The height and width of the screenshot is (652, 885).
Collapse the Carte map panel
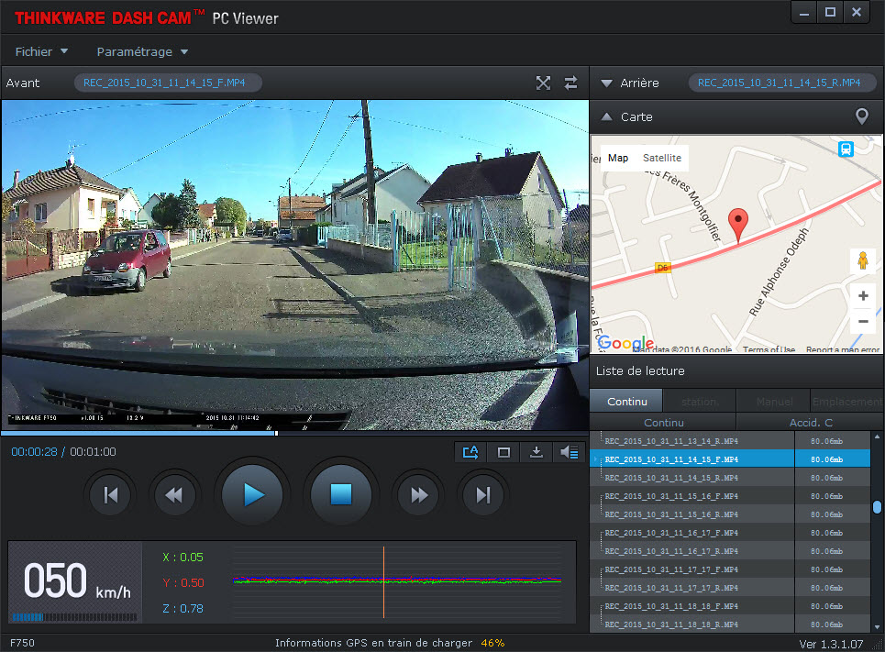click(x=607, y=116)
